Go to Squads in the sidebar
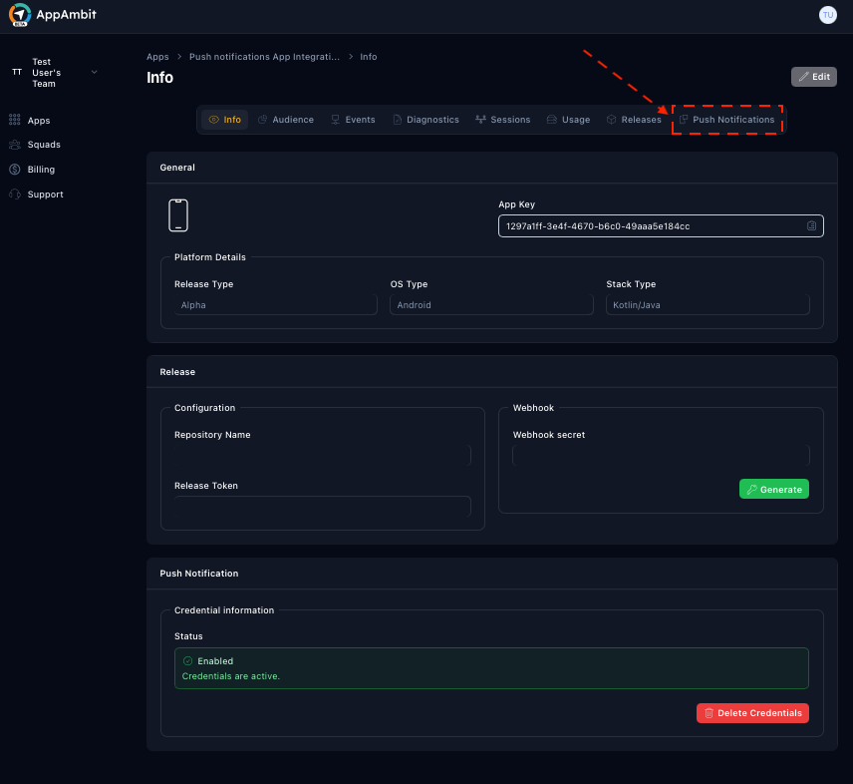 43,145
